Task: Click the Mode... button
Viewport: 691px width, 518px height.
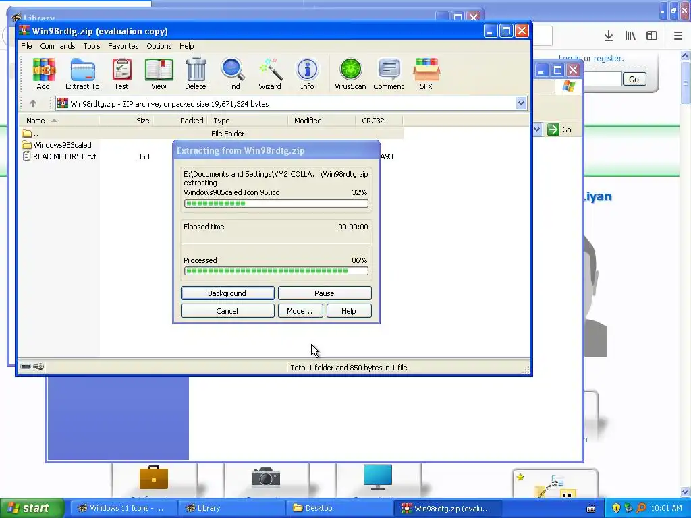Action: (300, 311)
